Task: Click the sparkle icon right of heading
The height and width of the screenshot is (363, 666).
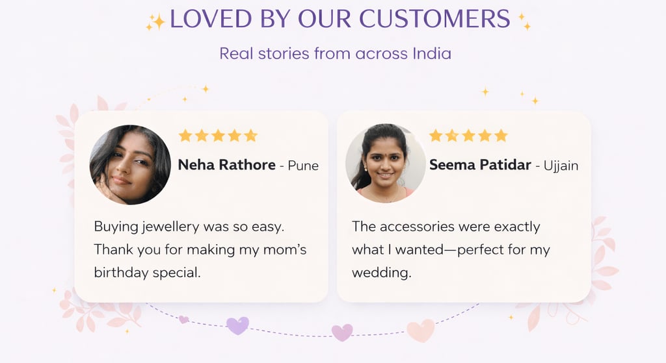Action: pyautogui.click(x=524, y=21)
